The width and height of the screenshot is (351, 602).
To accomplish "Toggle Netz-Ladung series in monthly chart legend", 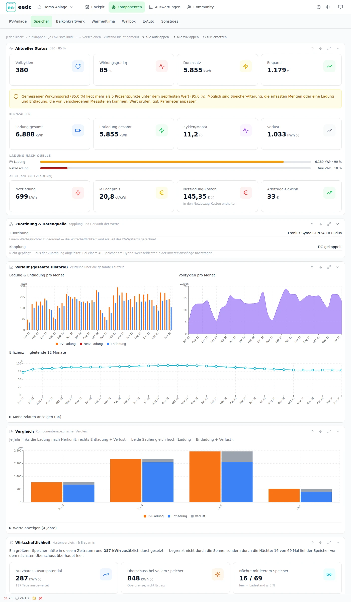I will (91, 344).
